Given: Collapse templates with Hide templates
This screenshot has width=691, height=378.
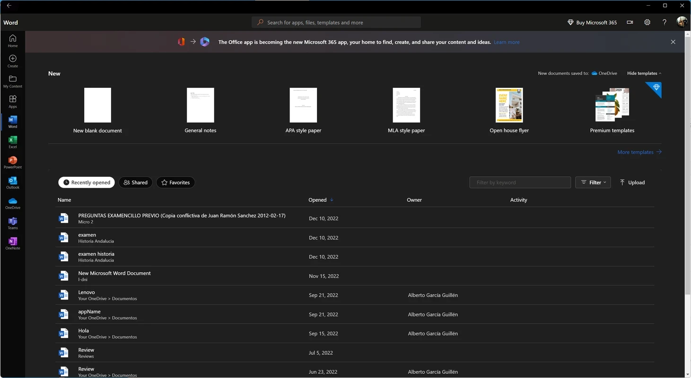Looking at the screenshot, I should click(x=644, y=73).
